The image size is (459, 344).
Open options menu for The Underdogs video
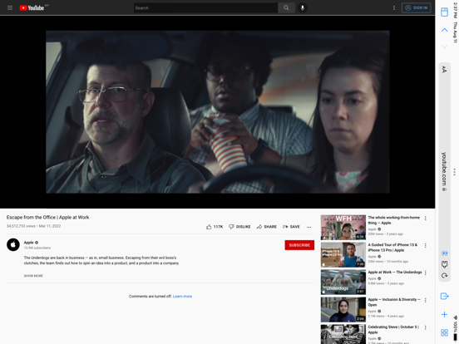(426, 273)
